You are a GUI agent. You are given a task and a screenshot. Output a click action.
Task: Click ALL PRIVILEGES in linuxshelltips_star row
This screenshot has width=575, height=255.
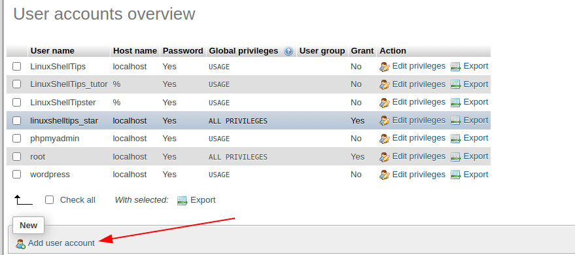click(x=238, y=121)
